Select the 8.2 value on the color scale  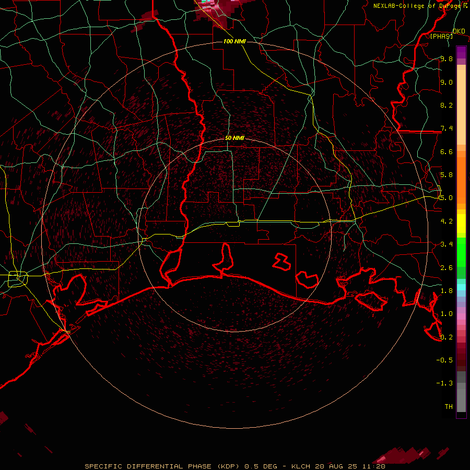pos(446,105)
